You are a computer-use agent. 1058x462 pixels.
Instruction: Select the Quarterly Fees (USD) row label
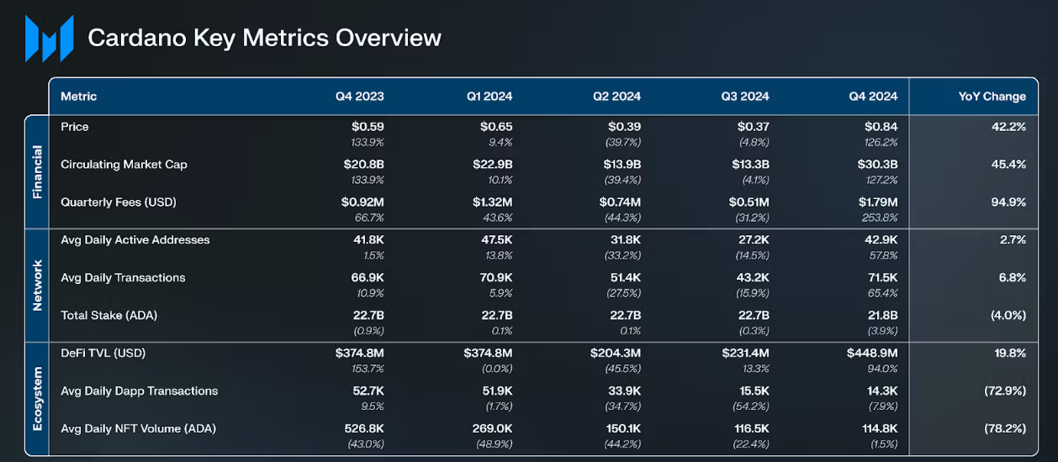click(x=119, y=202)
